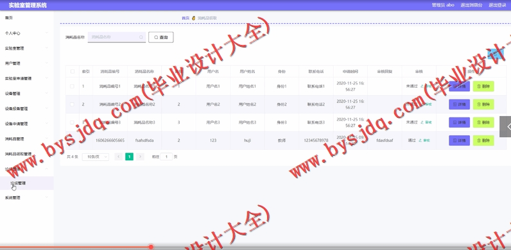Open 实验室申请管理 in the sidebar
511x250 pixels.
18,78
